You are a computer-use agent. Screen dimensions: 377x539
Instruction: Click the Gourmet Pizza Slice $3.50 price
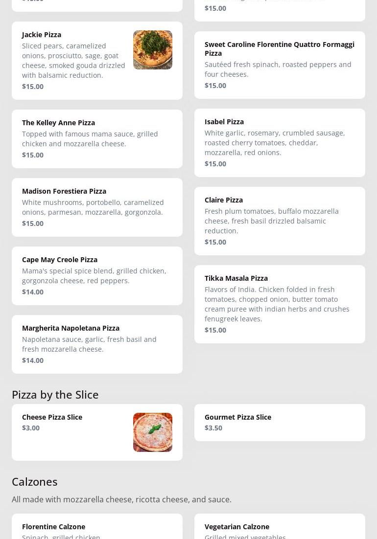coord(213,428)
